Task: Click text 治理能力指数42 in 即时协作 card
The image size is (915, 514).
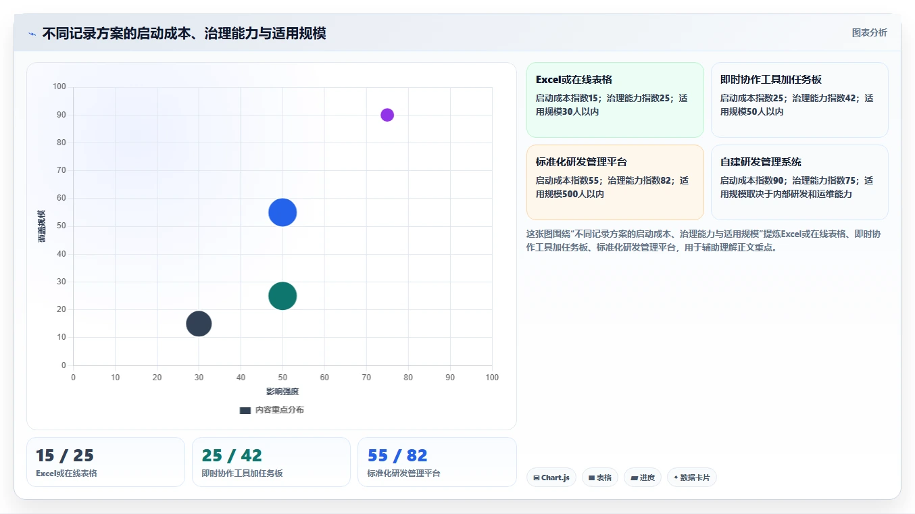Action: click(824, 98)
